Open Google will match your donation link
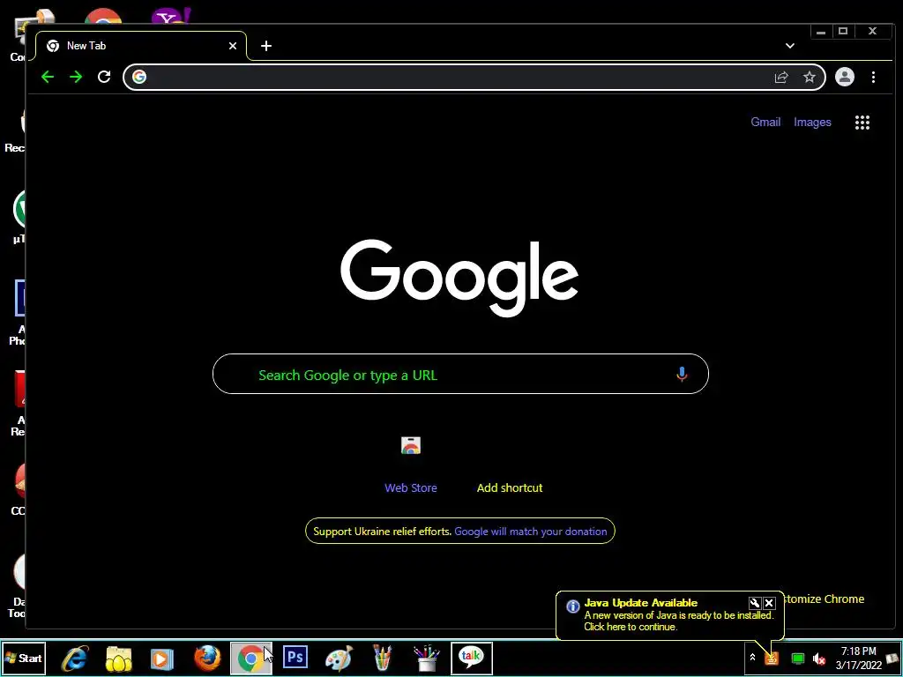The height and width of the screenshot is (677, 903). [x=530, y=532]
